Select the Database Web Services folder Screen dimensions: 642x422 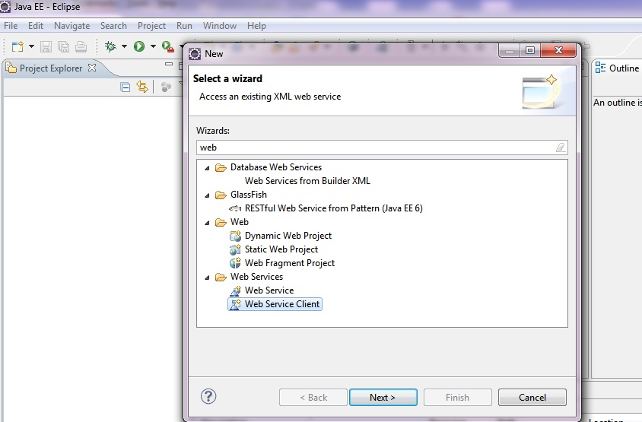point(275,167)
